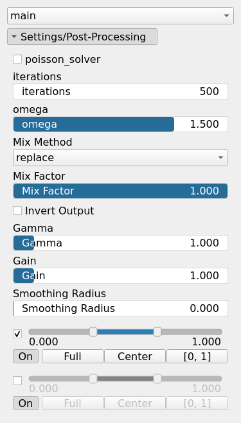Click the iterations field showing 500
The image size is (241, 423).
(x=120, y=91)
